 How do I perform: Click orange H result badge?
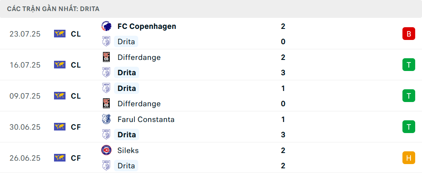(x=408, y=158)
